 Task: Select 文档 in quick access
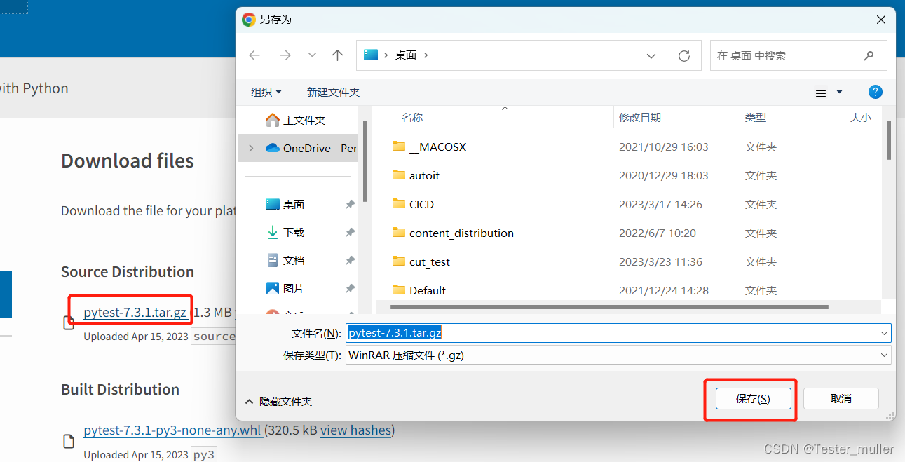tap(285, 261)
